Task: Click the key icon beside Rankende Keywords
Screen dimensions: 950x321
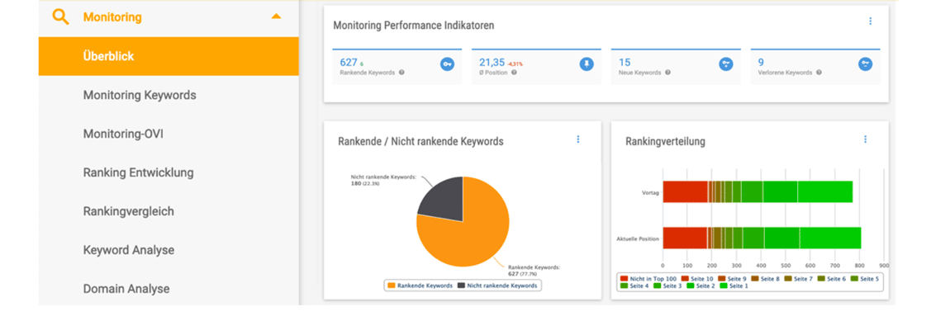Action: (447, 64)
